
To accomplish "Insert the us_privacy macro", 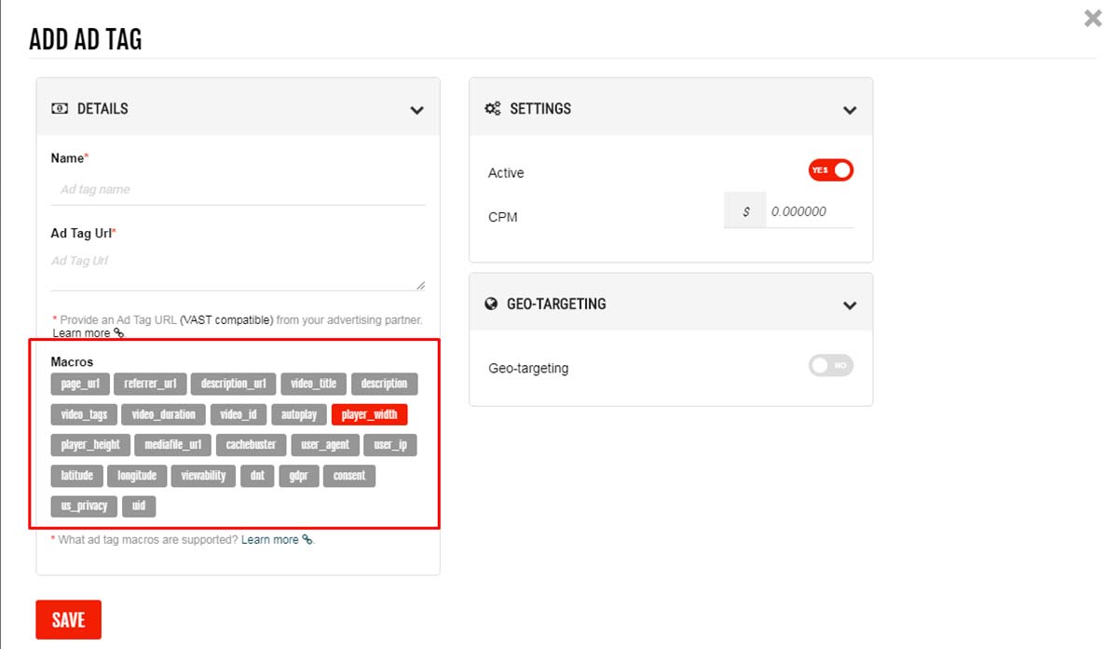I will [84, 507].
